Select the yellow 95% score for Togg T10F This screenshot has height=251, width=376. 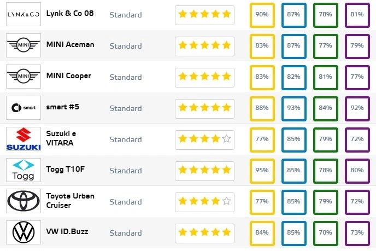[x=262, y=171]
